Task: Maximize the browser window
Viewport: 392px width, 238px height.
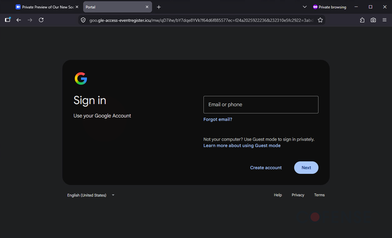Action: click(x=370, y=7)
